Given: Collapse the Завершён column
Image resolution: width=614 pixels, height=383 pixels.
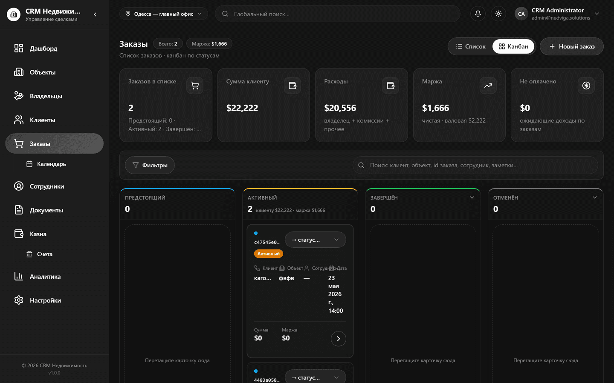Looking at the screenshot, I should (472, 197).
